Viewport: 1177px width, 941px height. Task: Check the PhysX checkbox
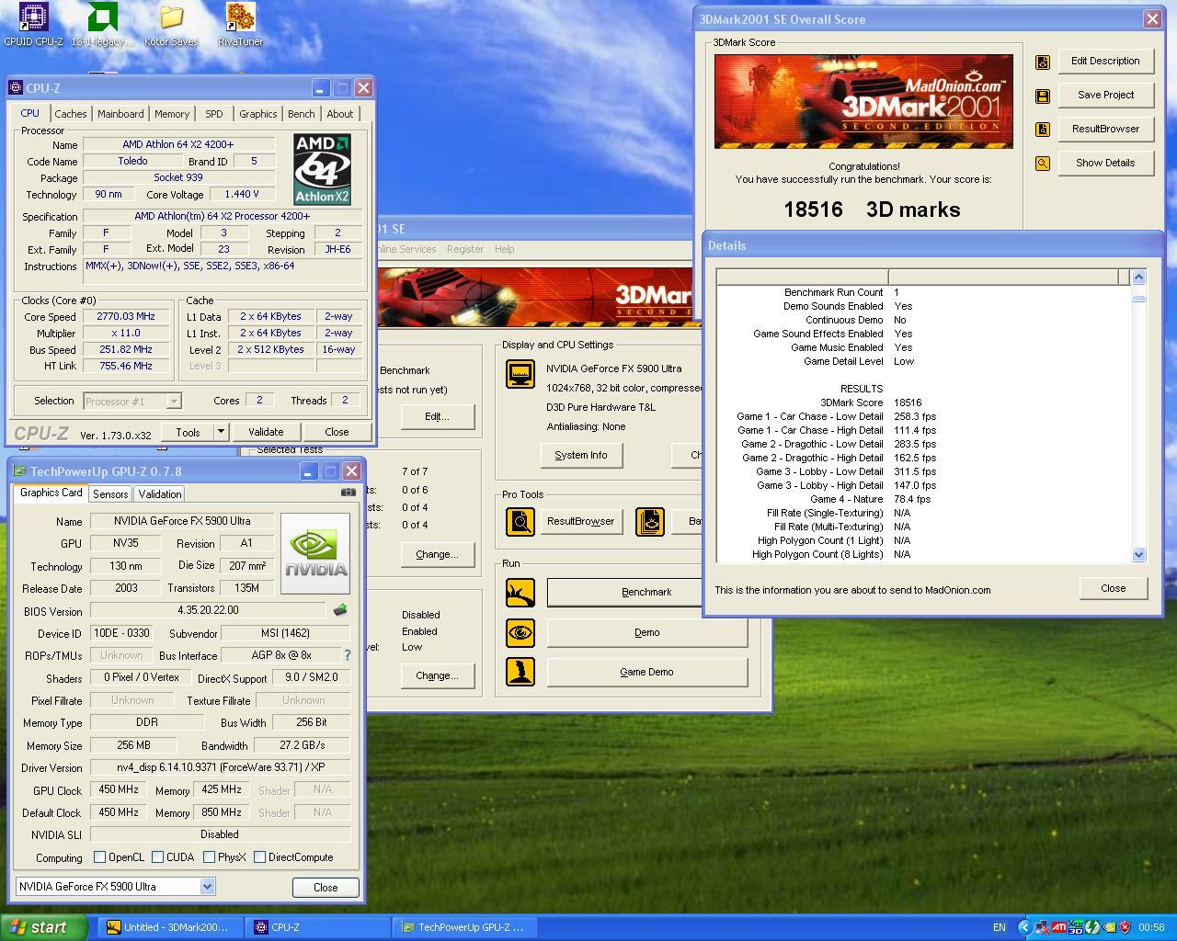coord(210,857)
